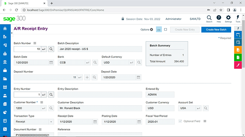The image size is (245, 137).
Task: Open the Settings gear in the header
Action: (x=228, y=19)
